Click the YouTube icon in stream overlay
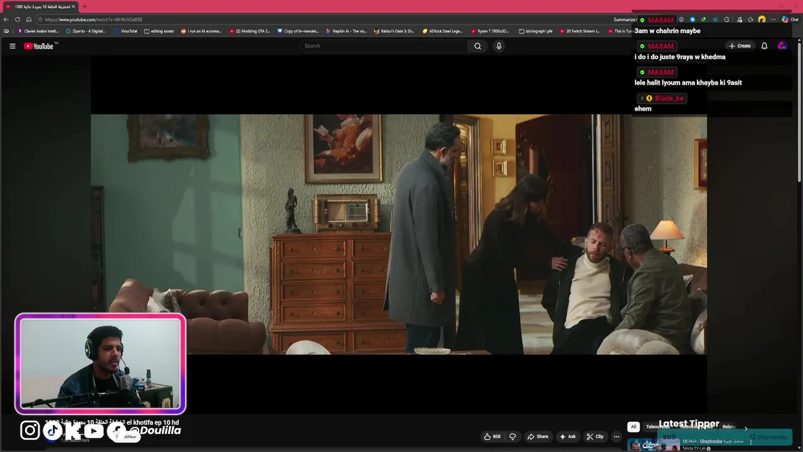Screen dimensions: 803x452 coord(94,430)
